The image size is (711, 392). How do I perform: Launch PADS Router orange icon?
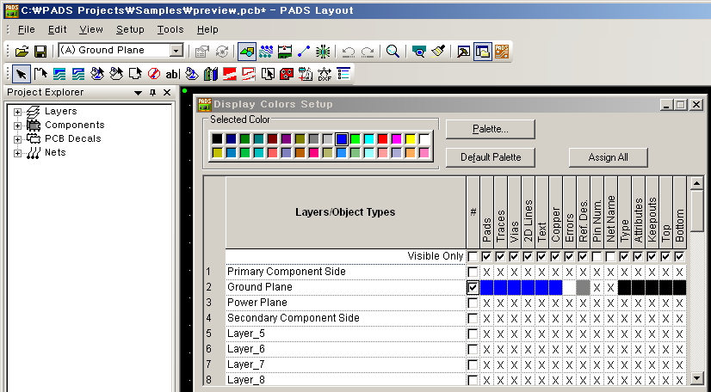[502, 52]
